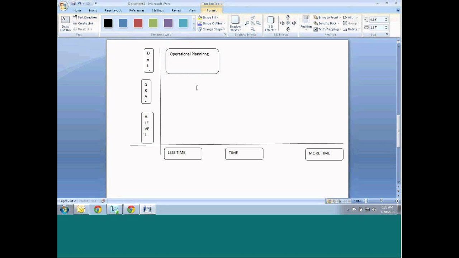Viewport: 459px width, 258px height.
Task: Open the Text Wrapping menu
Action: click(327, 29)
